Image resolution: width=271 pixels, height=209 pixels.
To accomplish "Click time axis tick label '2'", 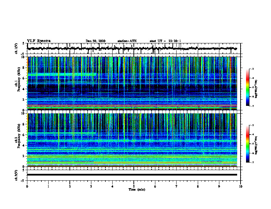I will (70, 186).
